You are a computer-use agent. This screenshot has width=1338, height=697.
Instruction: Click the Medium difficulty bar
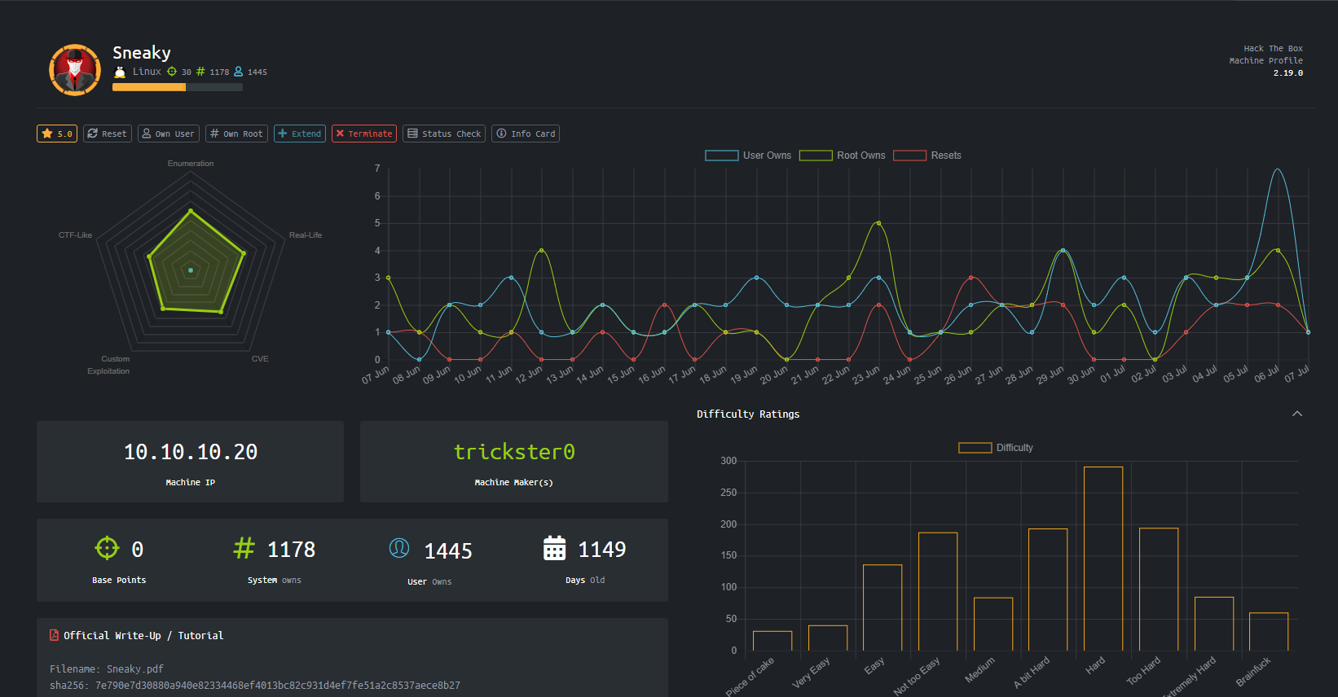993,624
